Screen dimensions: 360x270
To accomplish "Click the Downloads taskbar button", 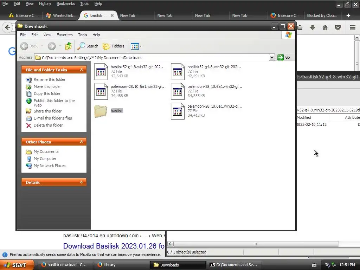I will pyautogui.click(x=178, y=265).
